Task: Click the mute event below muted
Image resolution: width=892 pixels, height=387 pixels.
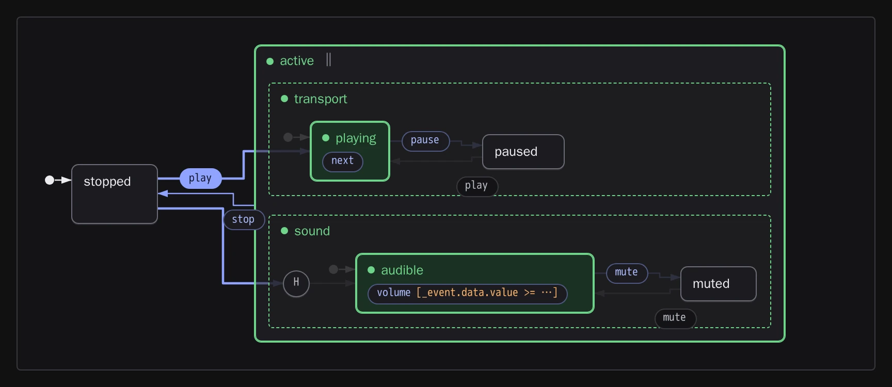Action: click(675, 318)
